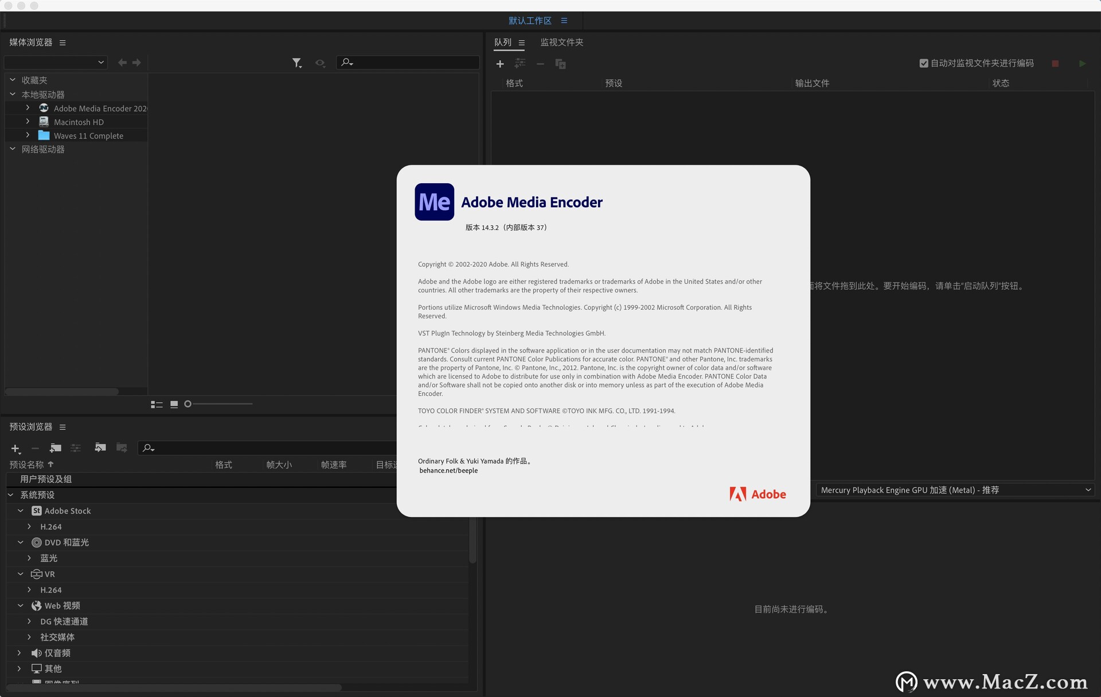Toggle the ingest settings icon in Media Browser
Screen dimensions: 1101x697
click(321, 63)
